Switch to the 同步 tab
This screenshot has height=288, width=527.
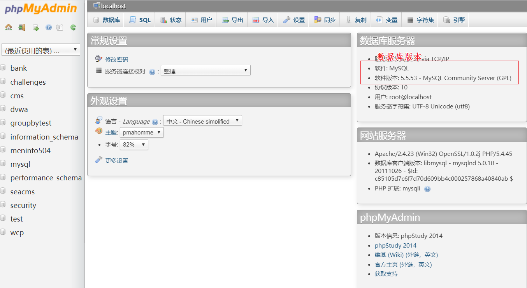tap(325, 20)
